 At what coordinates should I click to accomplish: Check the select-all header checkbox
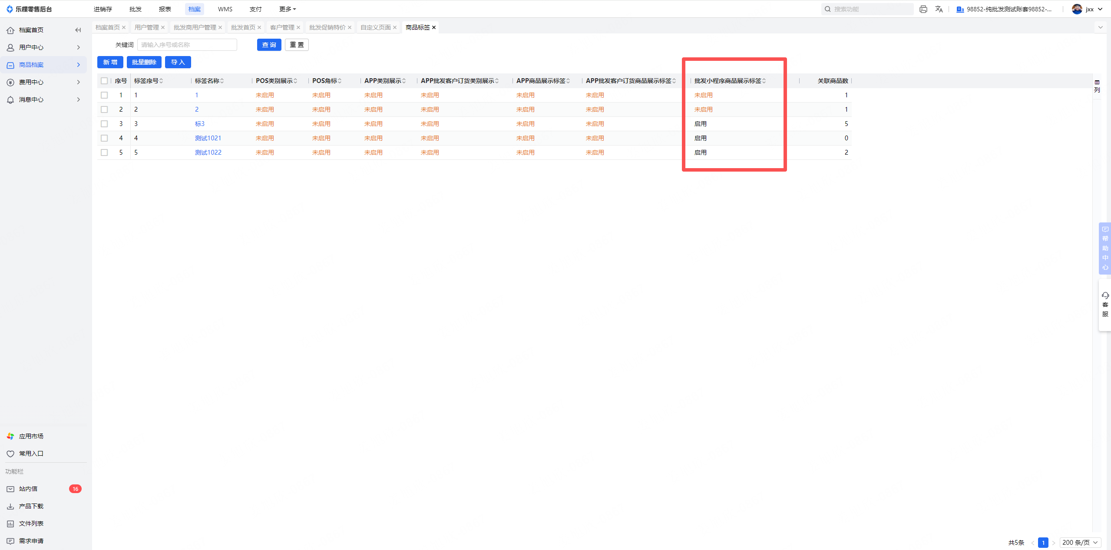[104, 81]
